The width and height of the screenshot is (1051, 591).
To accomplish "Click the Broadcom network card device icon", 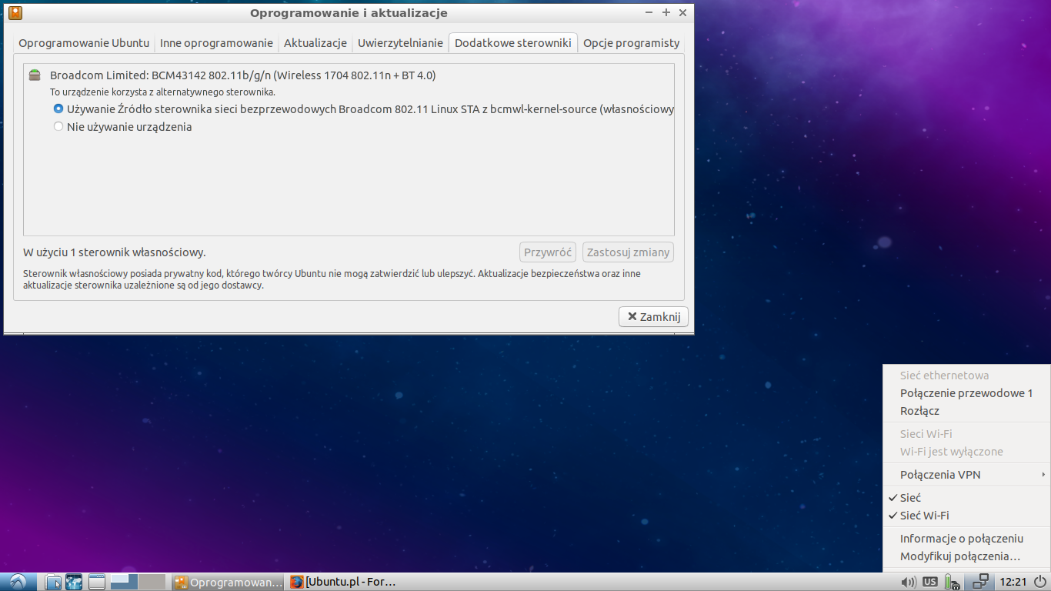I will (34, 75).
